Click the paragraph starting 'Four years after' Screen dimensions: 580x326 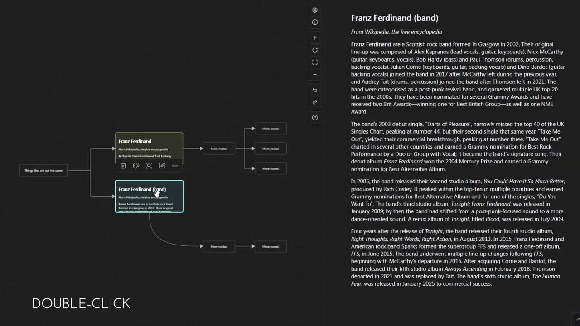point(458,258)
